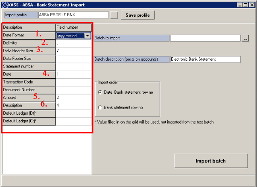Image resolution: width=257 pixels, height=187 pixels.
Task: Click the Field number column header
Action: 73,28
